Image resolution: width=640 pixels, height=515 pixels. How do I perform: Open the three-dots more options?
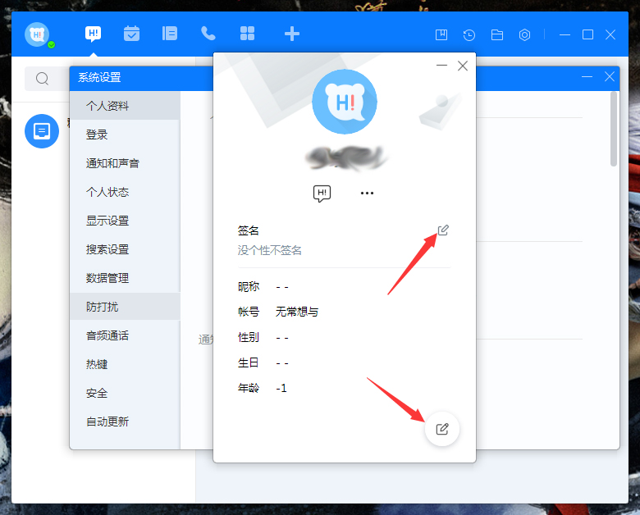367,193
